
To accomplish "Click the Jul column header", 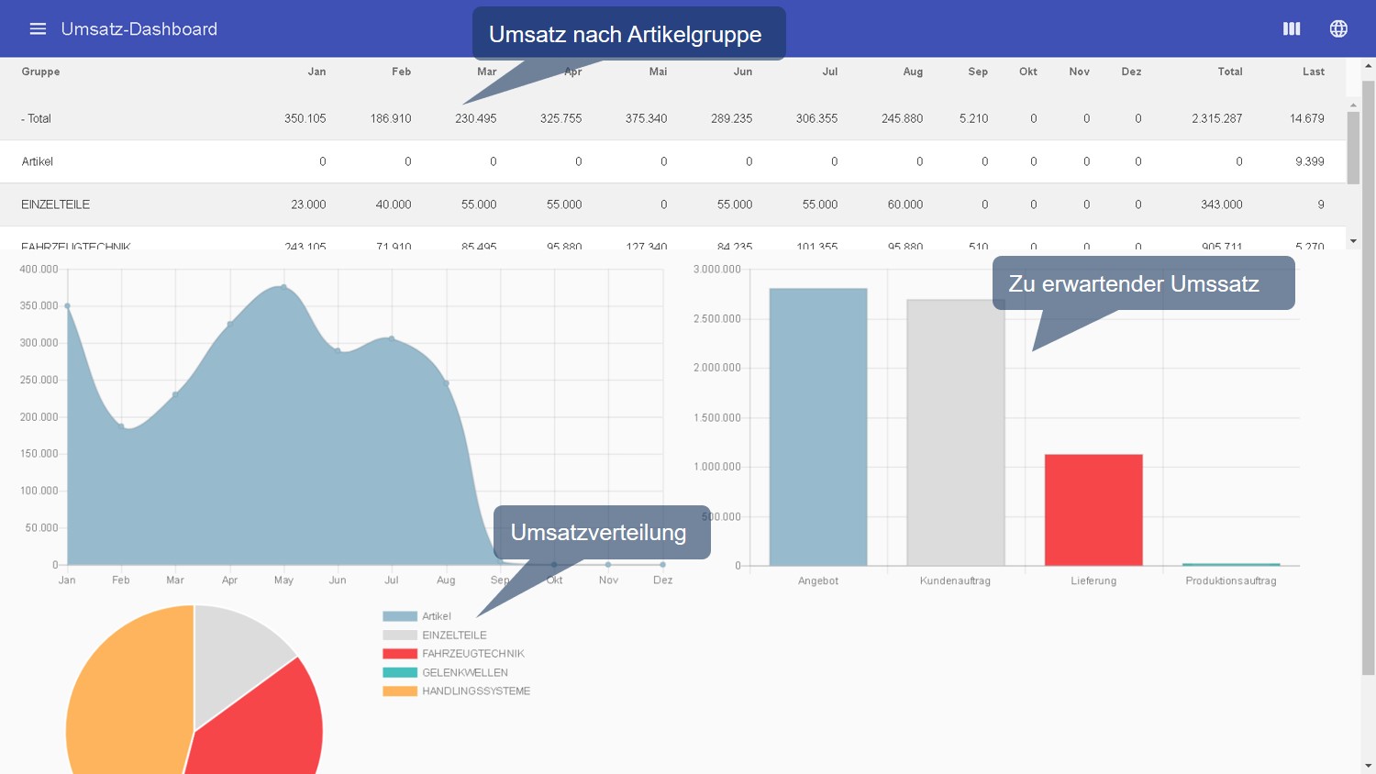I will (x=829, y=72).
